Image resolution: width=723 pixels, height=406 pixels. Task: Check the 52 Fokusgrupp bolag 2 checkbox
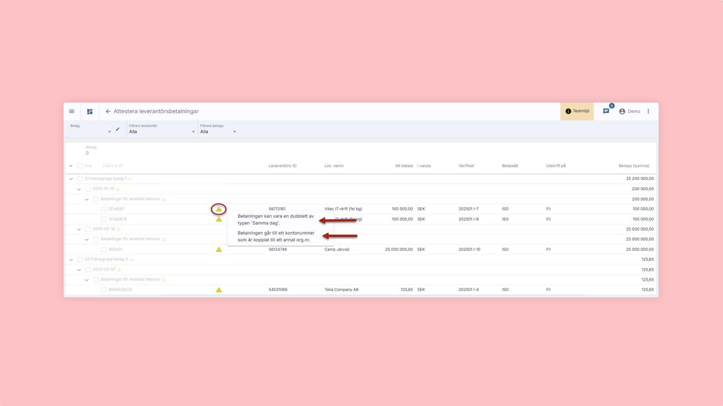click(x=80, y=260)
